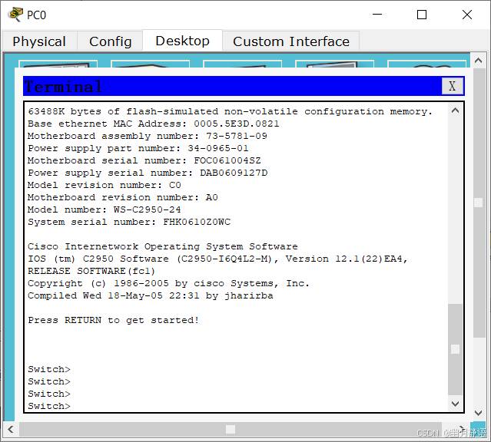491x442 pixels.
Task: Close the Terminal with the X button
Action: 452,86
